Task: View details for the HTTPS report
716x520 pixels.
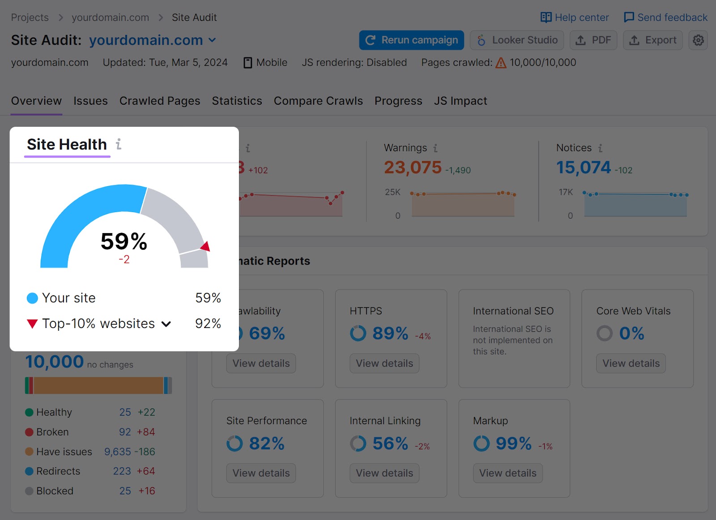Action: tap(384, 363)
